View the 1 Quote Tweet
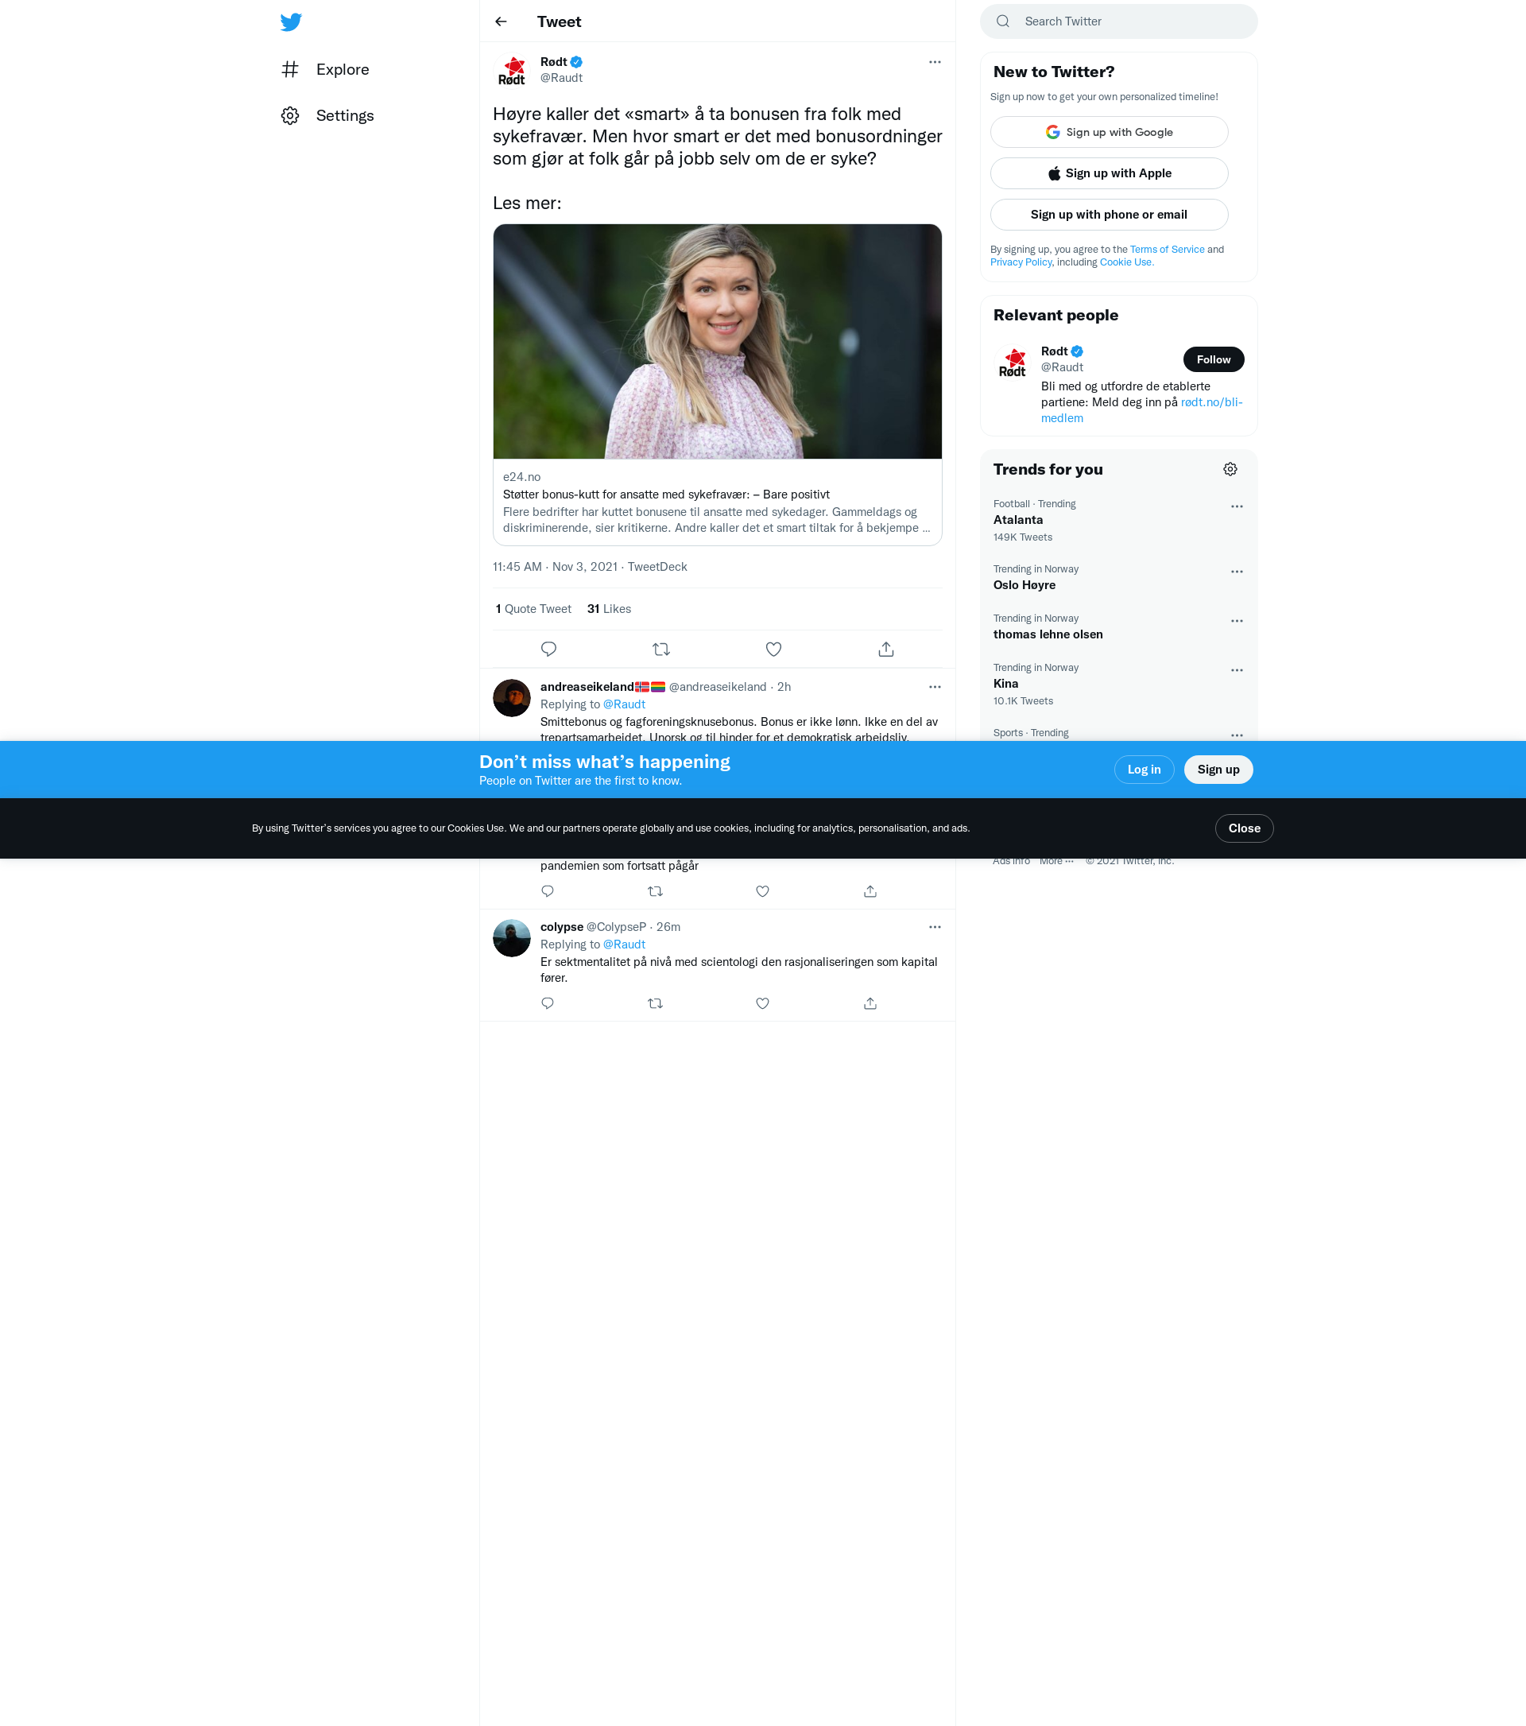1526x1726 pixels. (x=533, y=609)
